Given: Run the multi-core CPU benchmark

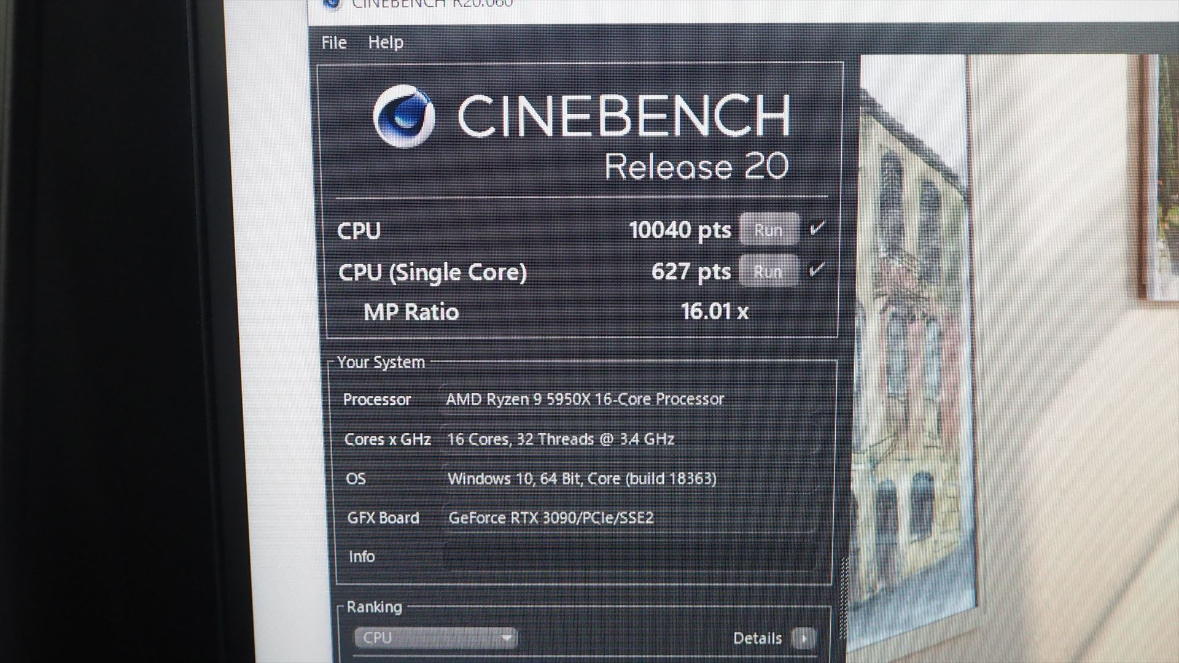Looking at the screenshot, I should click(x=769, y=229).
